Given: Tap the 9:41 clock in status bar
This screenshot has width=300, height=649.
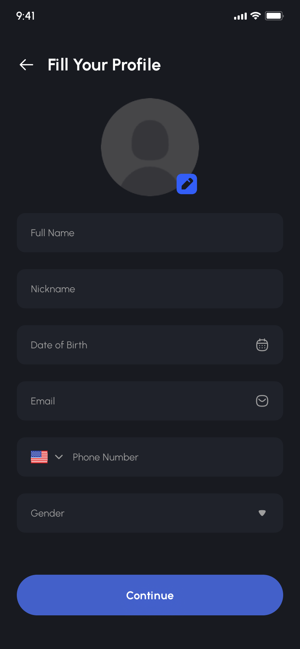Looking at the screenshot, I should coord(26,16).
